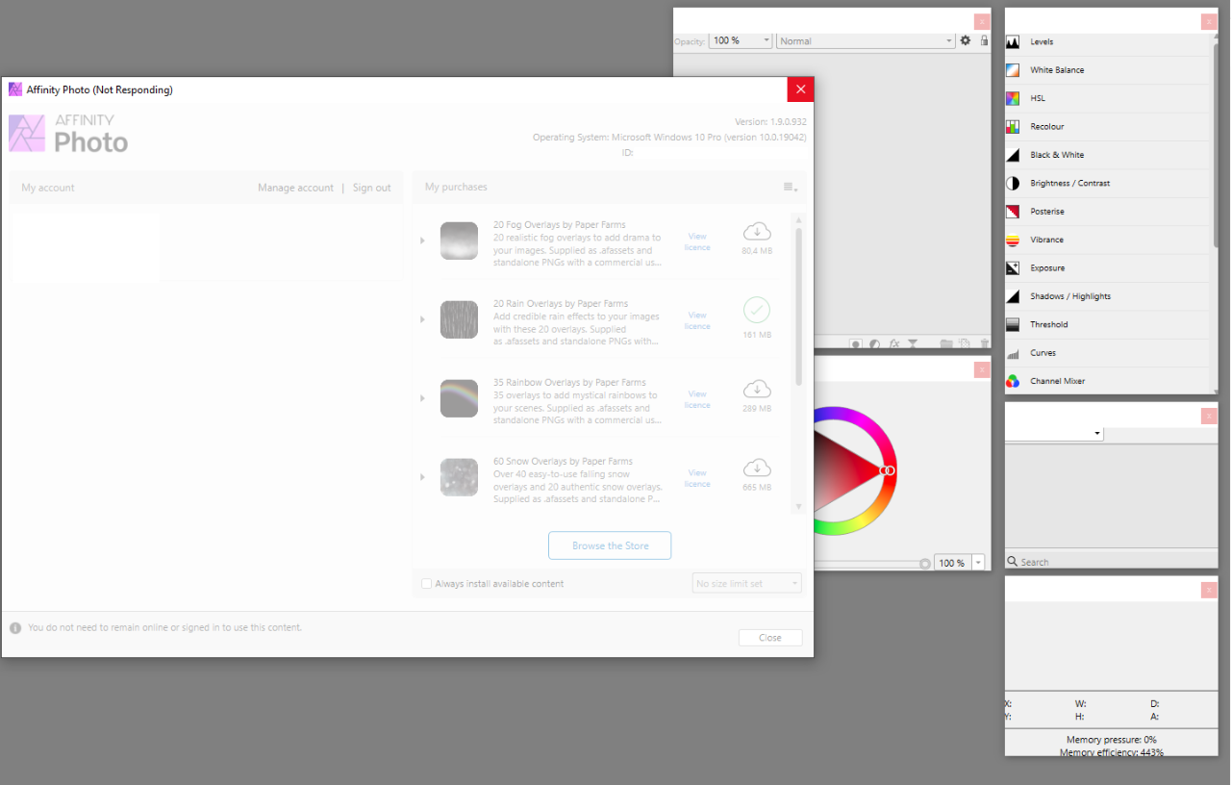Delete layer using the trash icon
1231x785 pixels.
coord(984,342)
